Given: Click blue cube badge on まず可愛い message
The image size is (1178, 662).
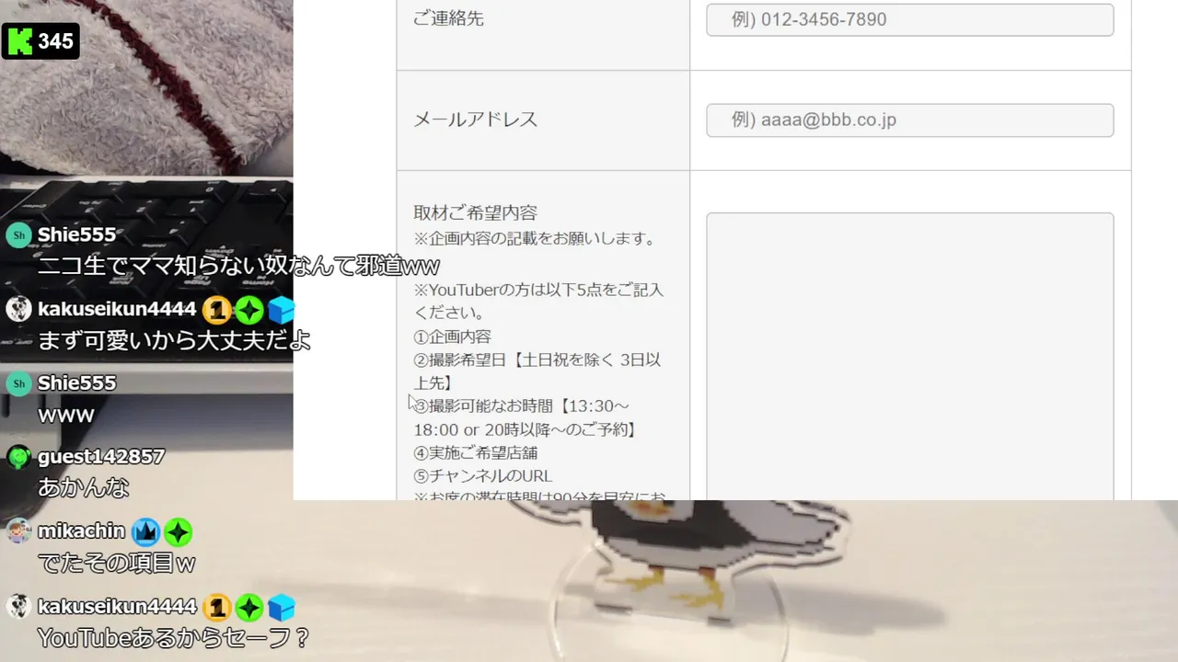Looking at the screenshot, I should coord(281,310).
